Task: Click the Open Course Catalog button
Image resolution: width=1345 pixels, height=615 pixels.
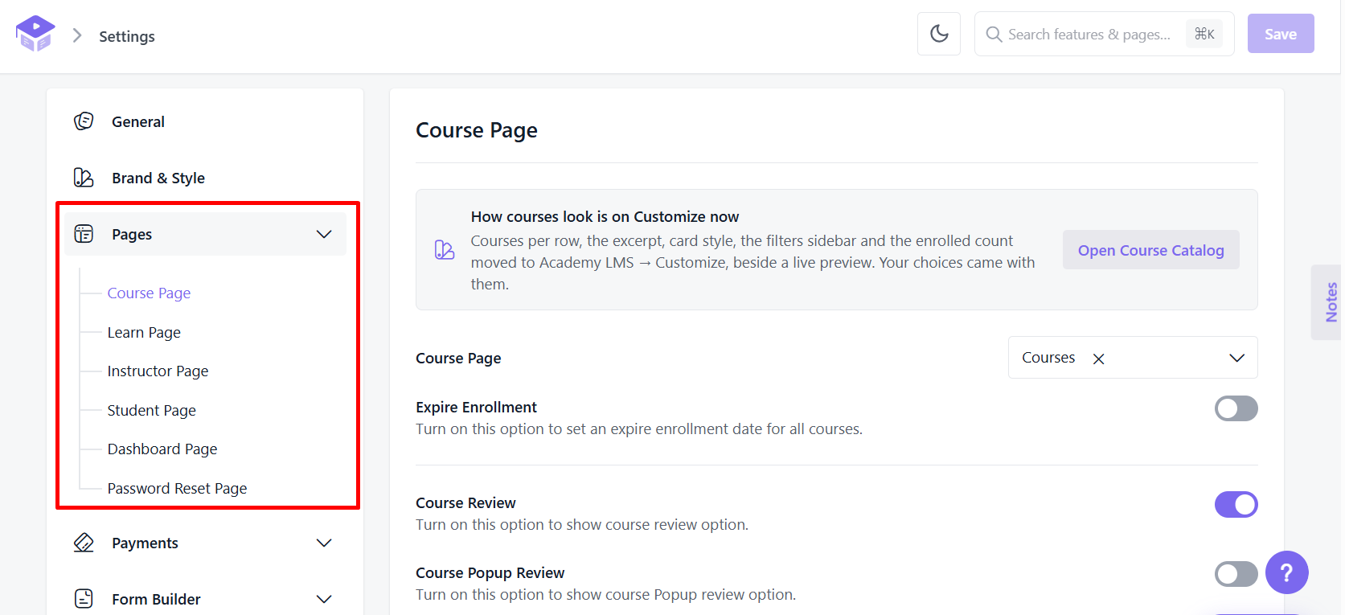Action: (1150, 250)
